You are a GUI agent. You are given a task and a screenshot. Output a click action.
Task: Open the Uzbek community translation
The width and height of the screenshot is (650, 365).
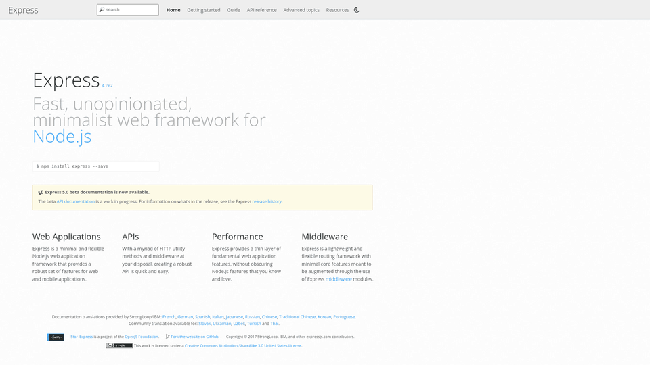click(x=239, y=324)
